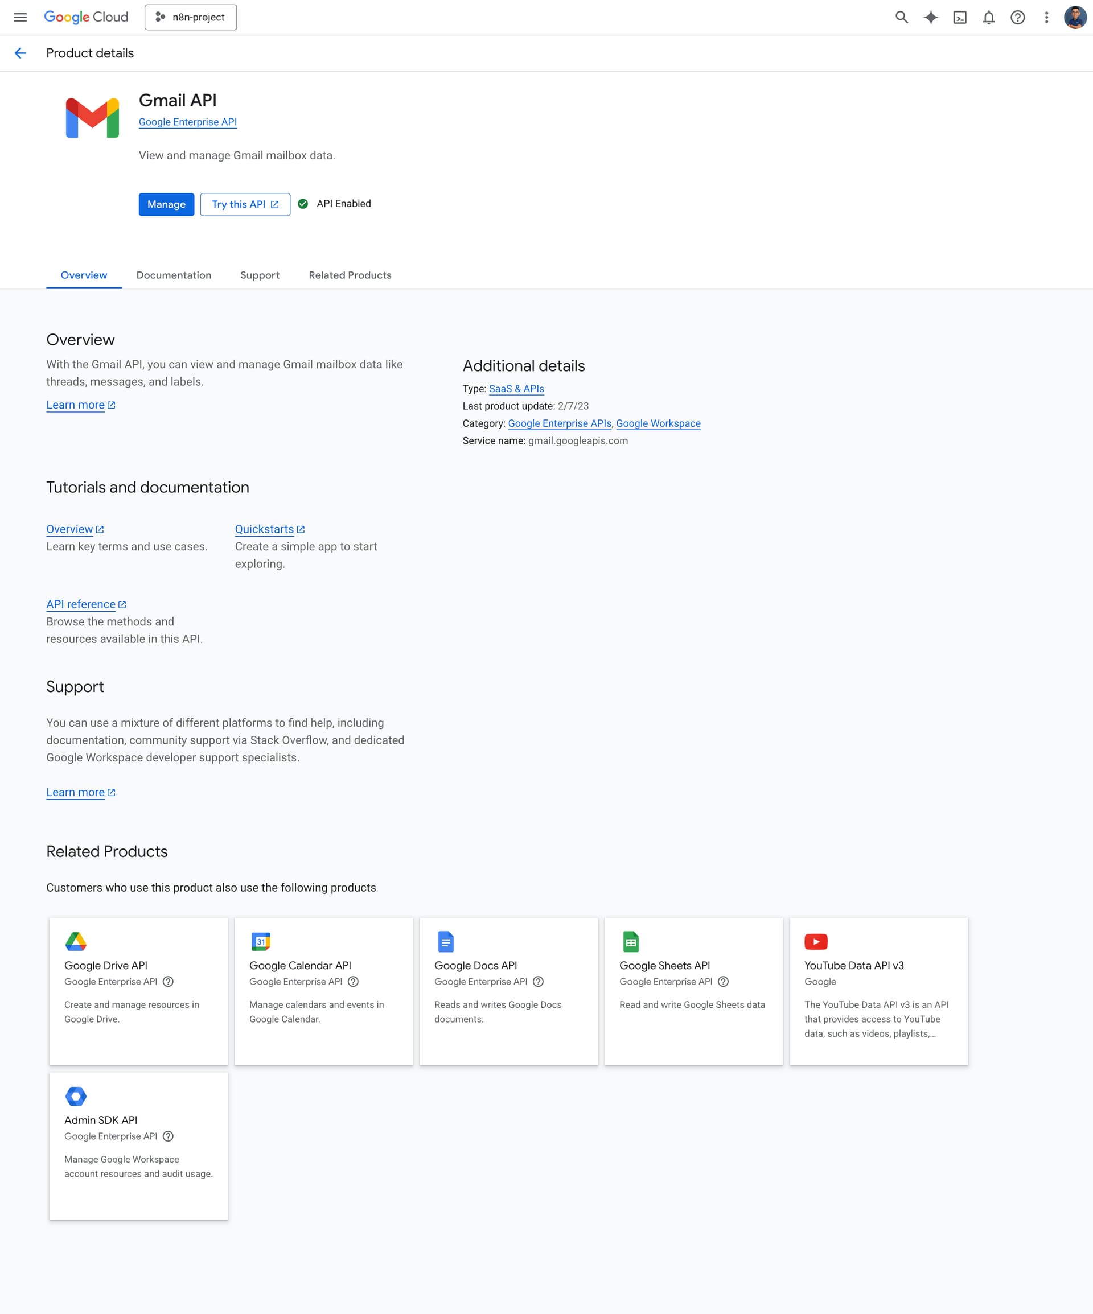
Task: Open the search magnifier in top bar
Action: coord(902,17)
